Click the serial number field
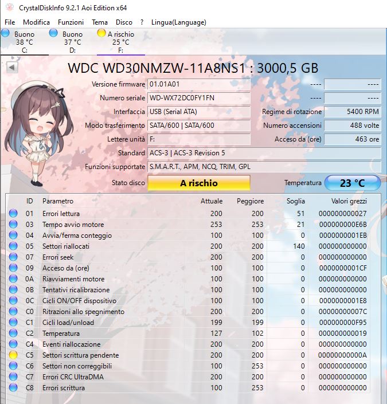The width and height of the screenshot is (387, 404). (x=199, y=98)
